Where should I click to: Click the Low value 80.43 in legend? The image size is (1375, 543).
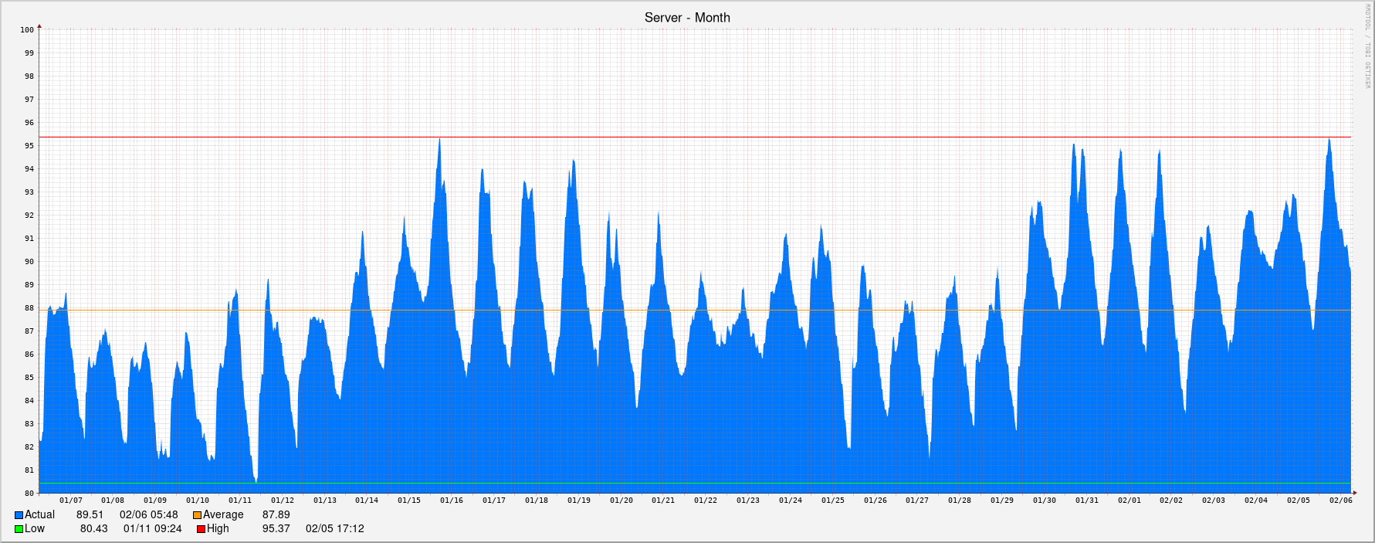[93, 529]
